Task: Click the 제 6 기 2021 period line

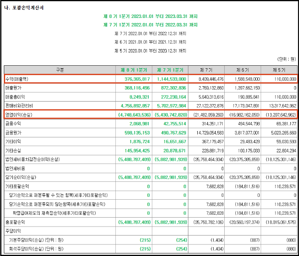Action: tap(150, 42)
